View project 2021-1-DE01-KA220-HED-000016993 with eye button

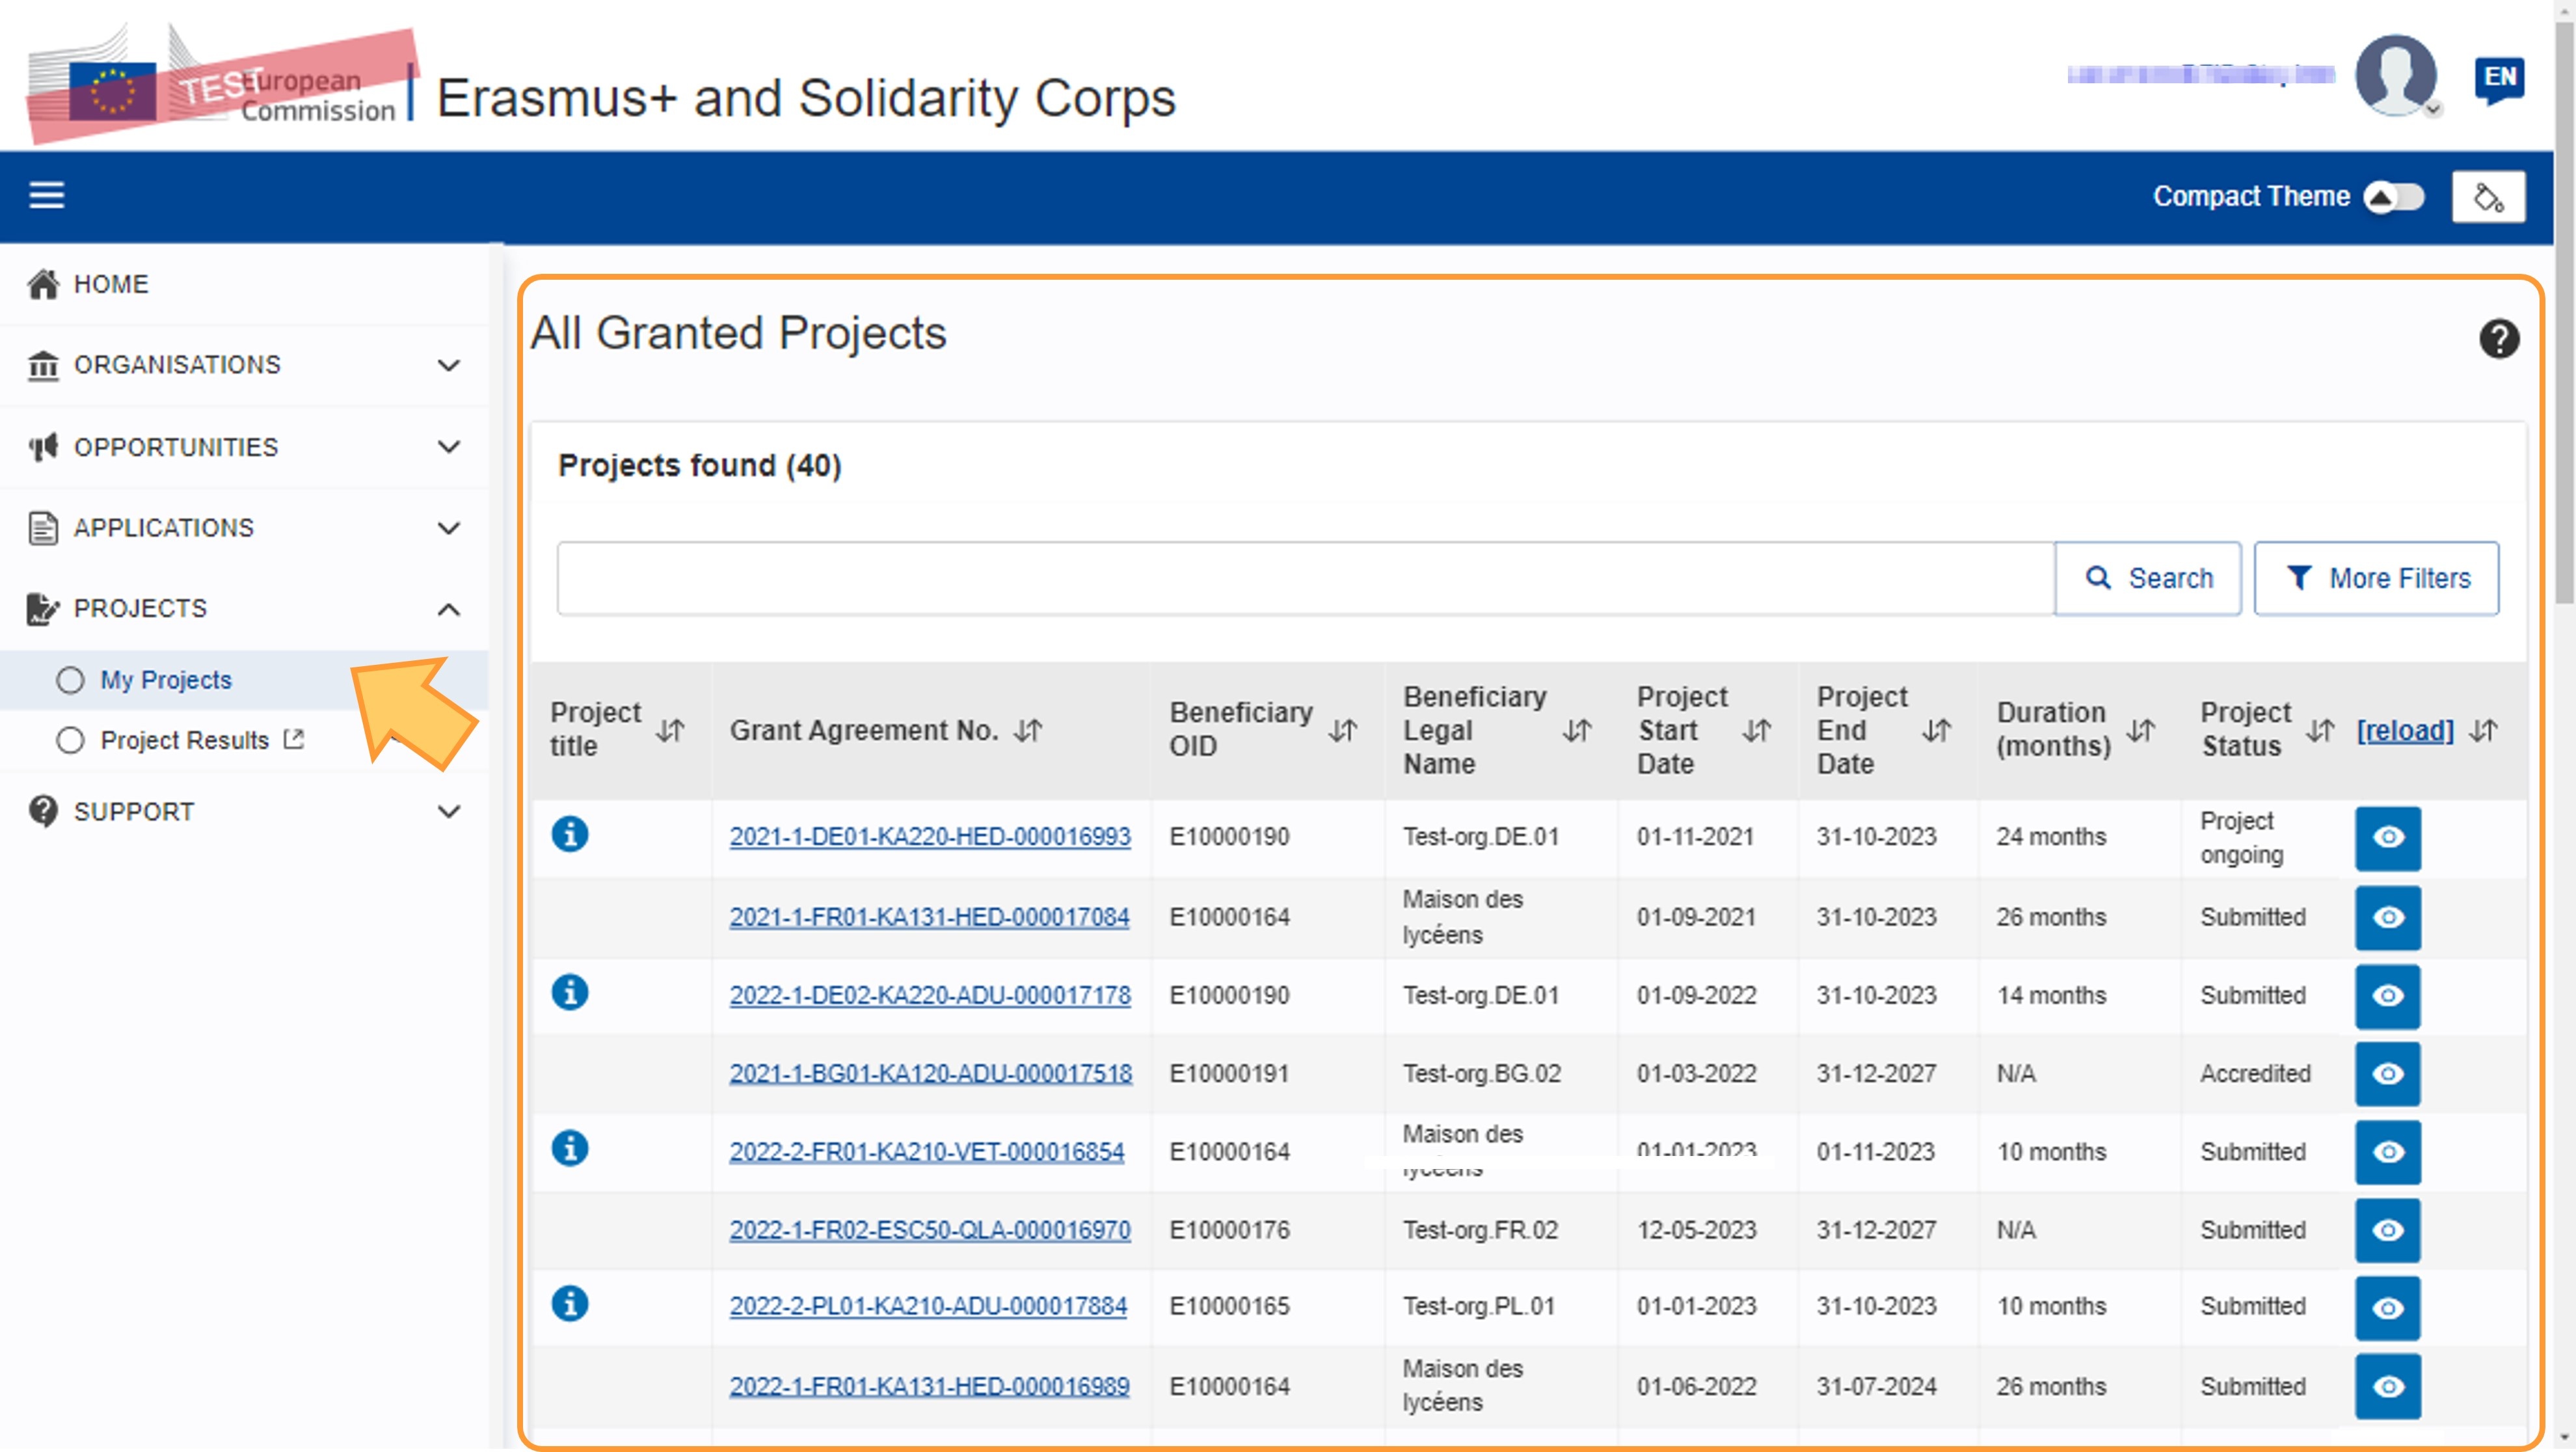pyautogui.click(x=2388, y=838)
